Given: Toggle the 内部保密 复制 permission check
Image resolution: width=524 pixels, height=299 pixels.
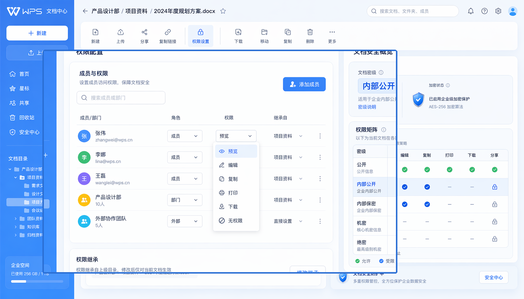Looking at the screenshot, I should [427, 204].
